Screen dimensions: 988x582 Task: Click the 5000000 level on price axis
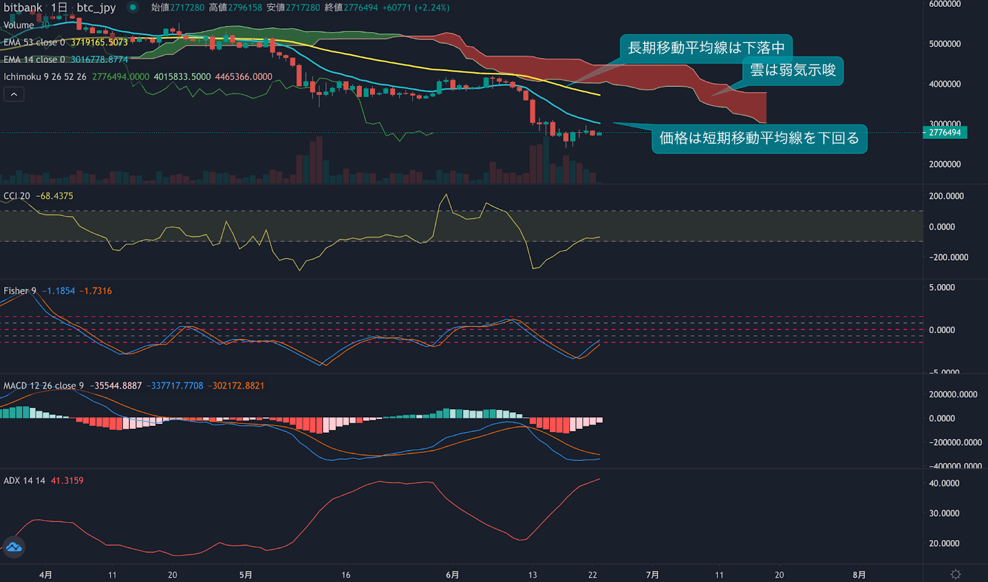(945, 44)
